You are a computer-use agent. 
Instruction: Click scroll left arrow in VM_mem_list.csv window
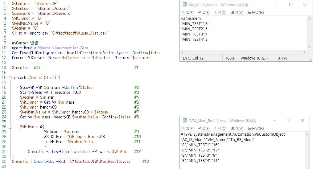coord(182,52)
